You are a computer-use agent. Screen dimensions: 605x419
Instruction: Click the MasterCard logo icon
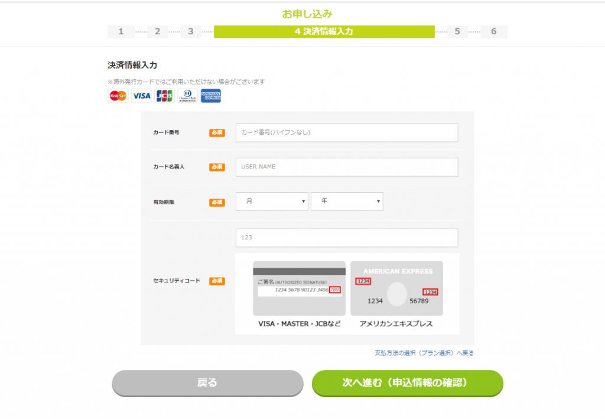pyautogui.click(x=118, y=96)
